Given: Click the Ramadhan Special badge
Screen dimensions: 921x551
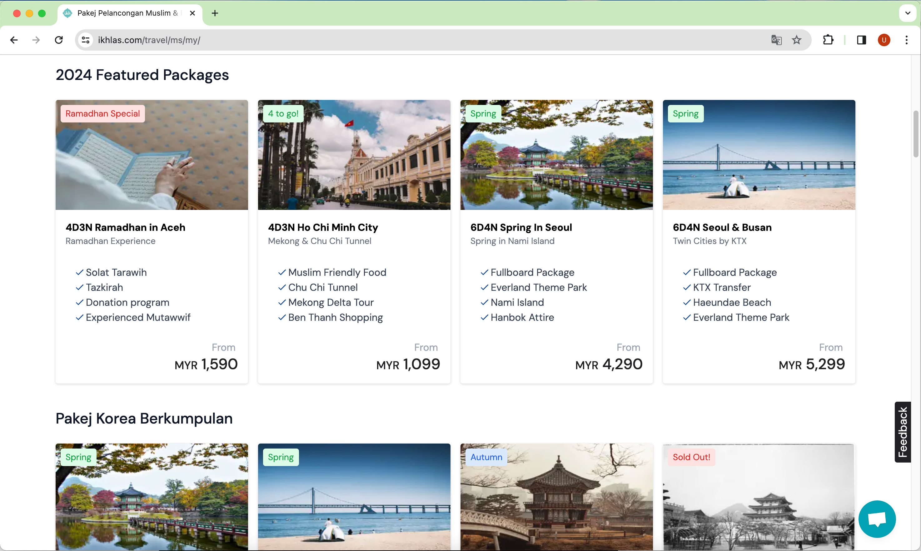Looking at the screenshot, I should (102, 113).
